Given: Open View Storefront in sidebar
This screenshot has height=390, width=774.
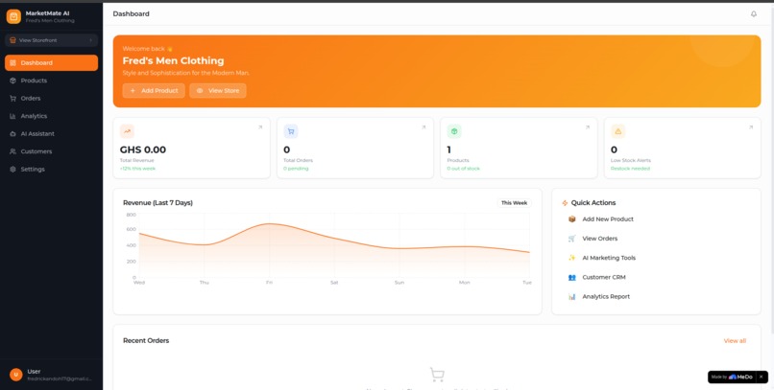Looking at the screenshot, I should [51, 40].
